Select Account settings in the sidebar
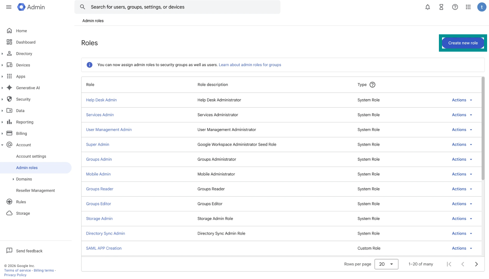 (31, 157)
